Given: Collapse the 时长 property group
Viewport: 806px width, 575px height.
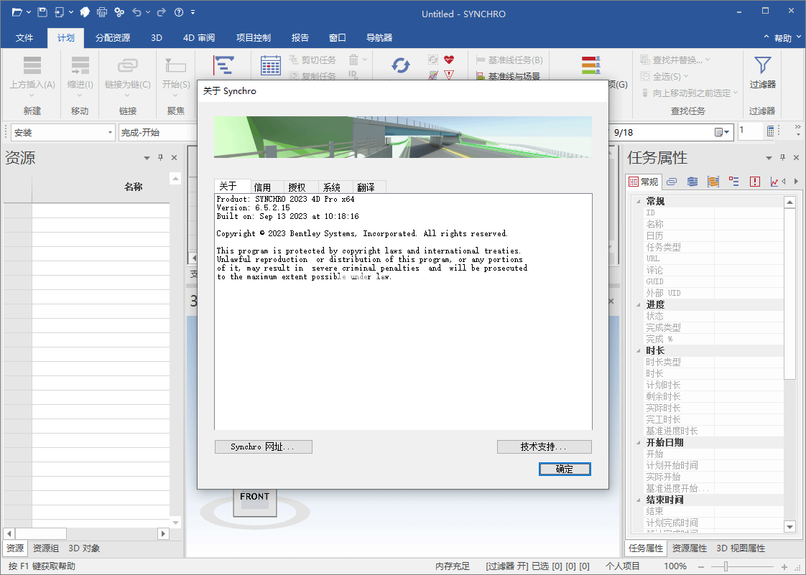Looking at the screenshot, I should pos(639,351).
